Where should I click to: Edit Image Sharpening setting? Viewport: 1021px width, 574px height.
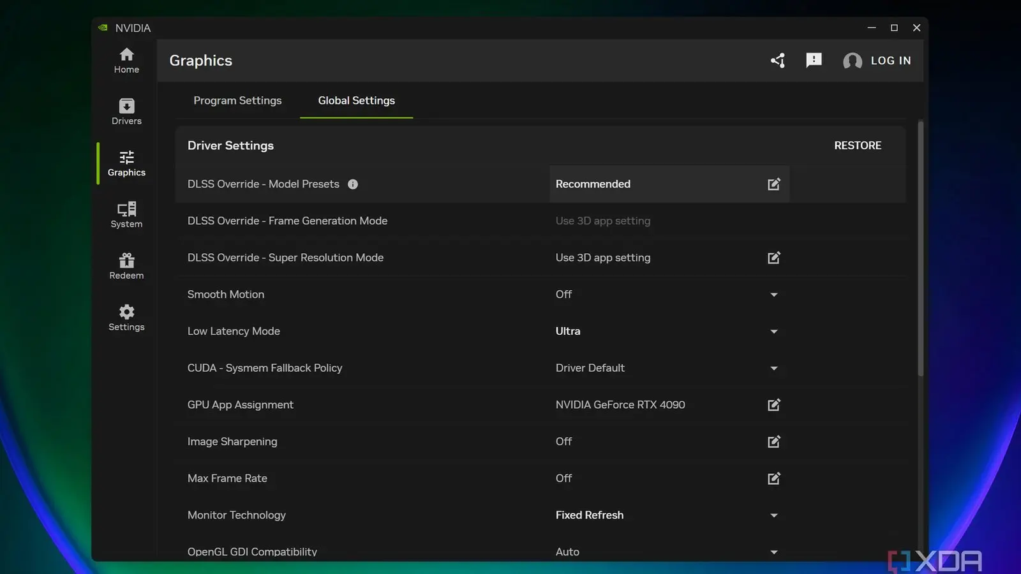click(774, 441)
